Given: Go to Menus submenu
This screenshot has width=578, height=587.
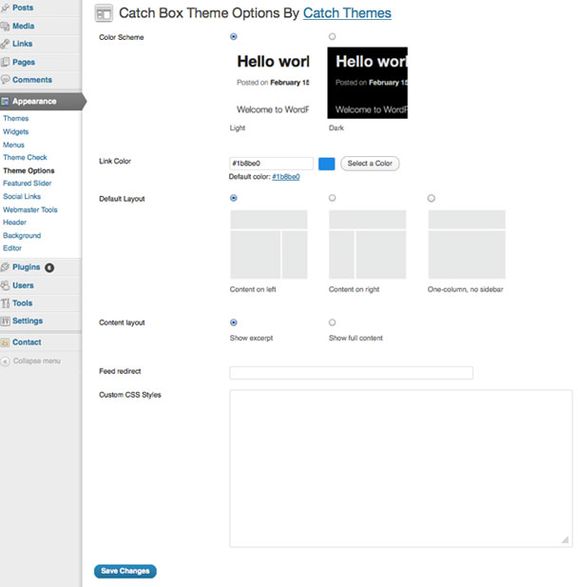Looking at the screenshot, I should coord(14,145).
